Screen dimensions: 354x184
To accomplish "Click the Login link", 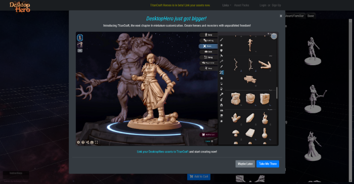I will pos(263,5).
